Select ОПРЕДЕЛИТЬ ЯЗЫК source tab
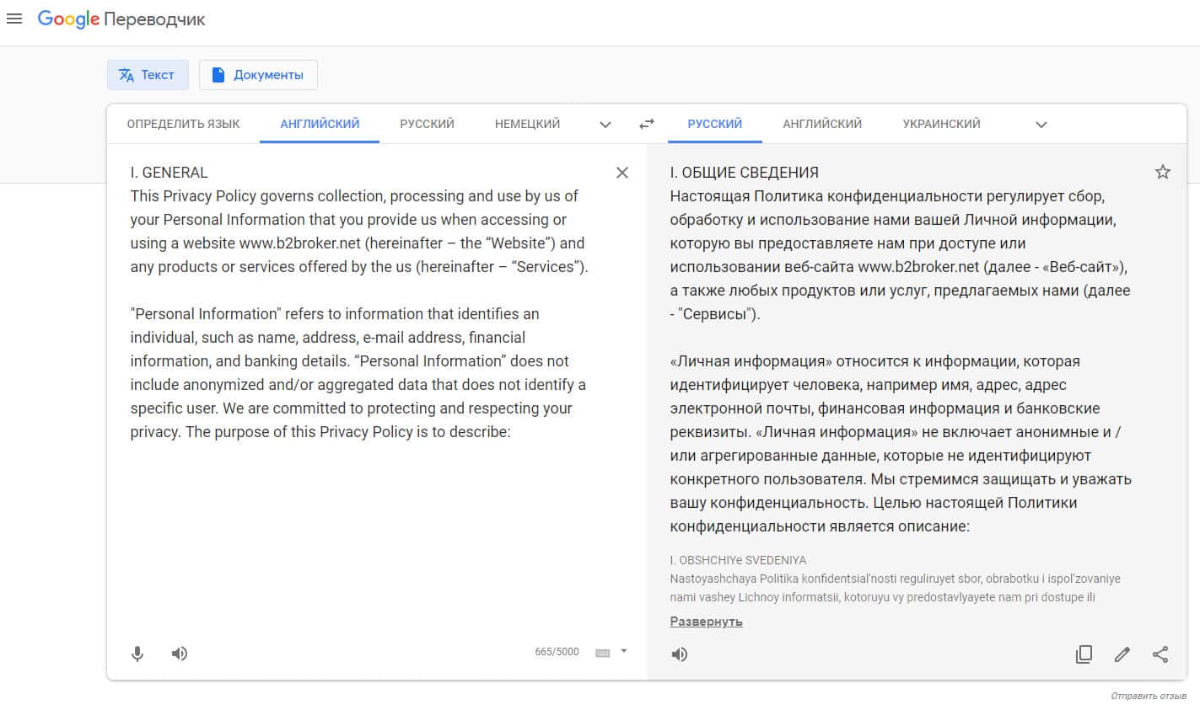The image size is (1200, 710). [x=183, y=124]
